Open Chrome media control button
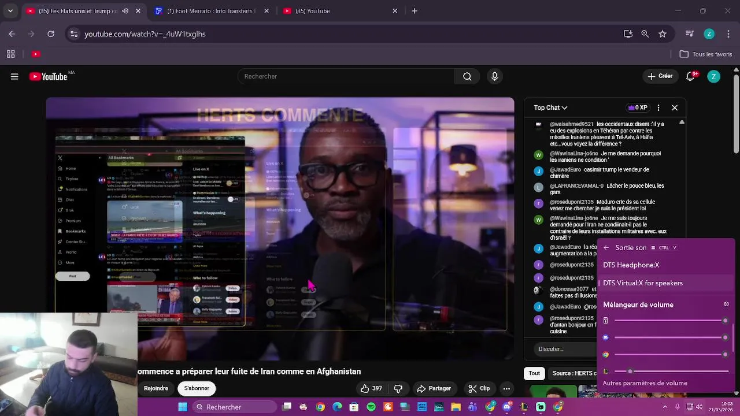740x416 pixels. [689, 34]
